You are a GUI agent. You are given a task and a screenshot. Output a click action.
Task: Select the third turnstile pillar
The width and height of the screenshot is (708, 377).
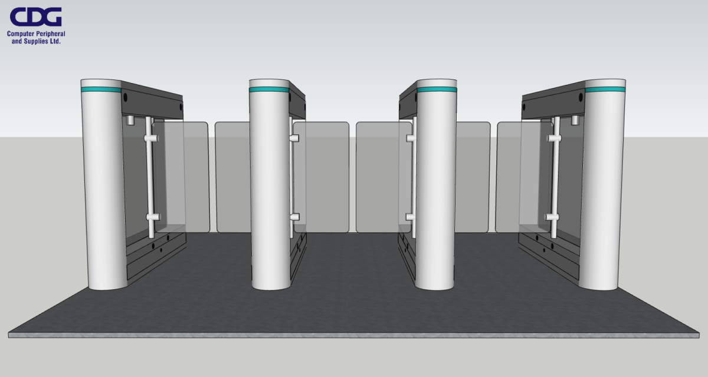(x=435, y=188)
